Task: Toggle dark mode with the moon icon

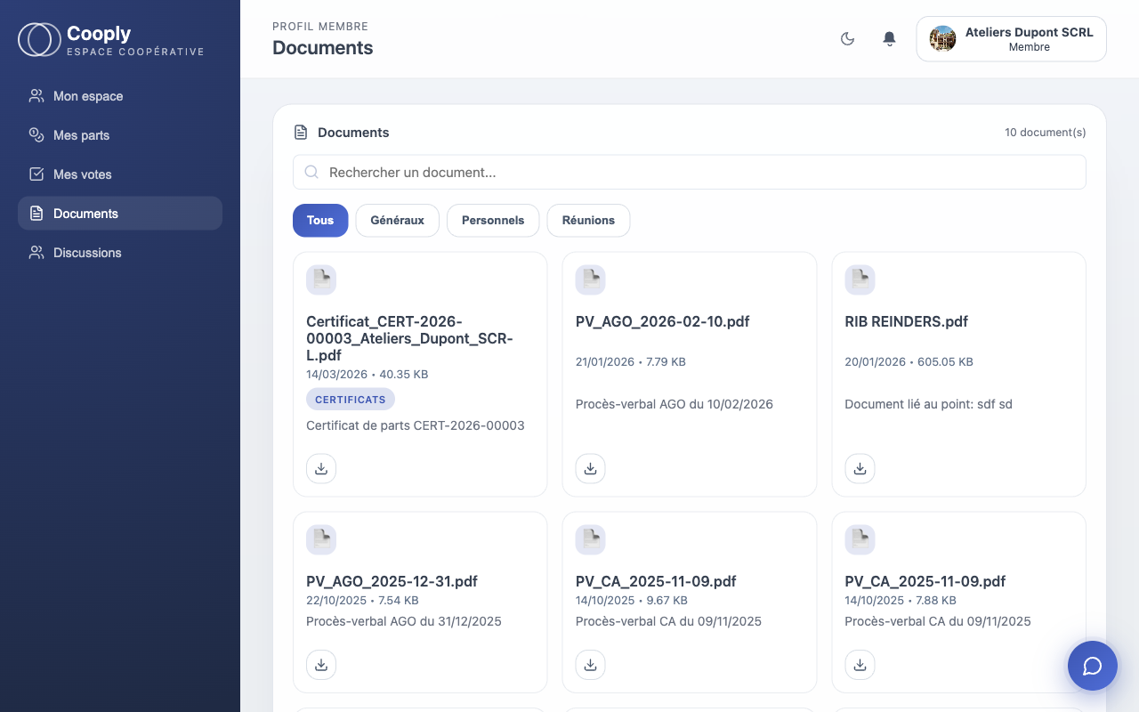Action: tap(847, 39)
